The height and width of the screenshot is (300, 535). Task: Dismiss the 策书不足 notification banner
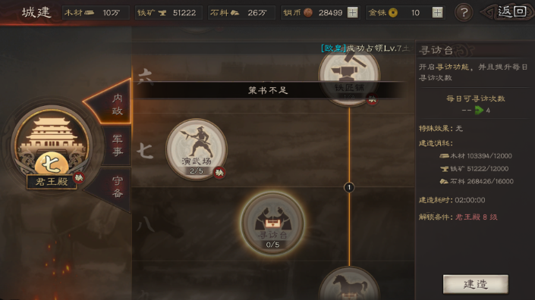[x=268, y=91]
